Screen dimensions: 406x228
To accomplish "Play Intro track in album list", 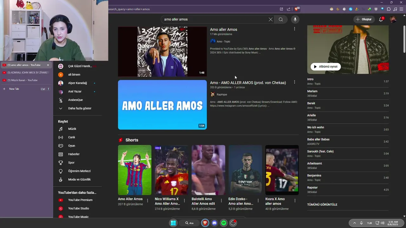I will click(x=348, y=81).
